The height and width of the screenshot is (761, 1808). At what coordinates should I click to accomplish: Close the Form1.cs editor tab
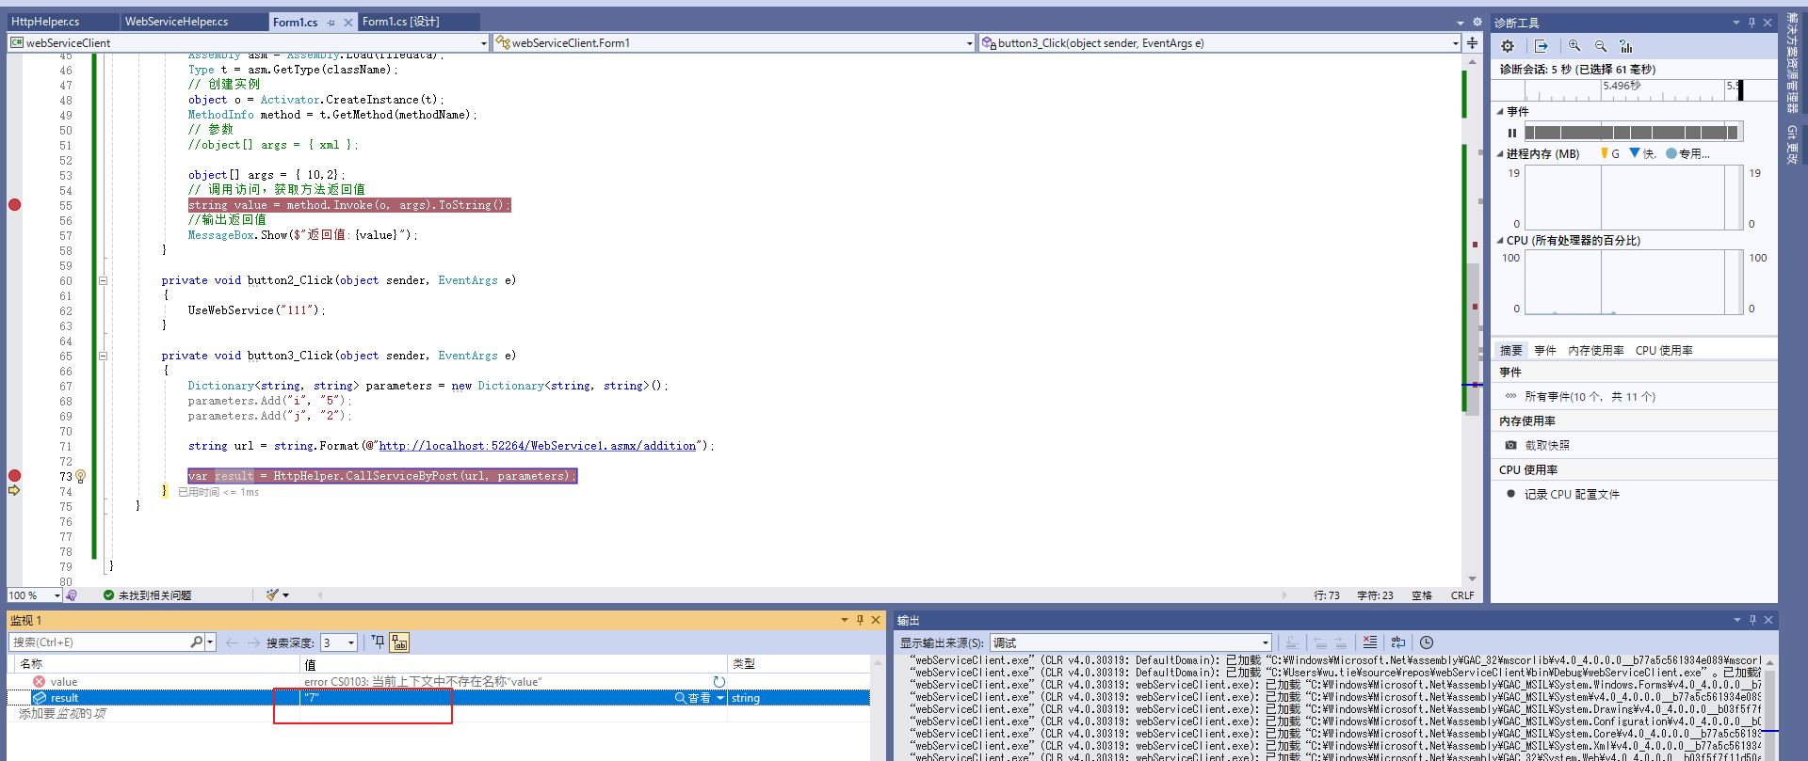[x=348, y=22]
